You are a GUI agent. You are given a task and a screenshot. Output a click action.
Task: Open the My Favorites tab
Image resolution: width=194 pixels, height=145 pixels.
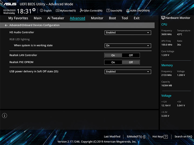pos(18,18)
